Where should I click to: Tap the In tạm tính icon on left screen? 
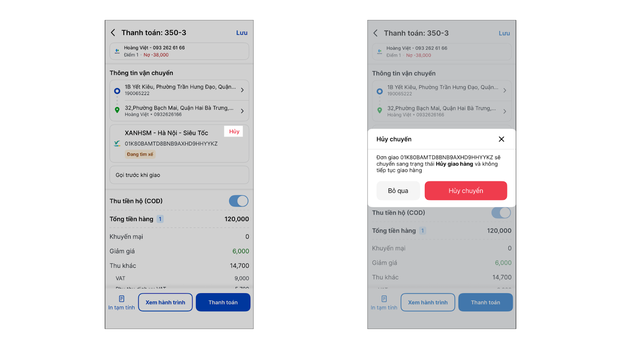click(121, 299)
